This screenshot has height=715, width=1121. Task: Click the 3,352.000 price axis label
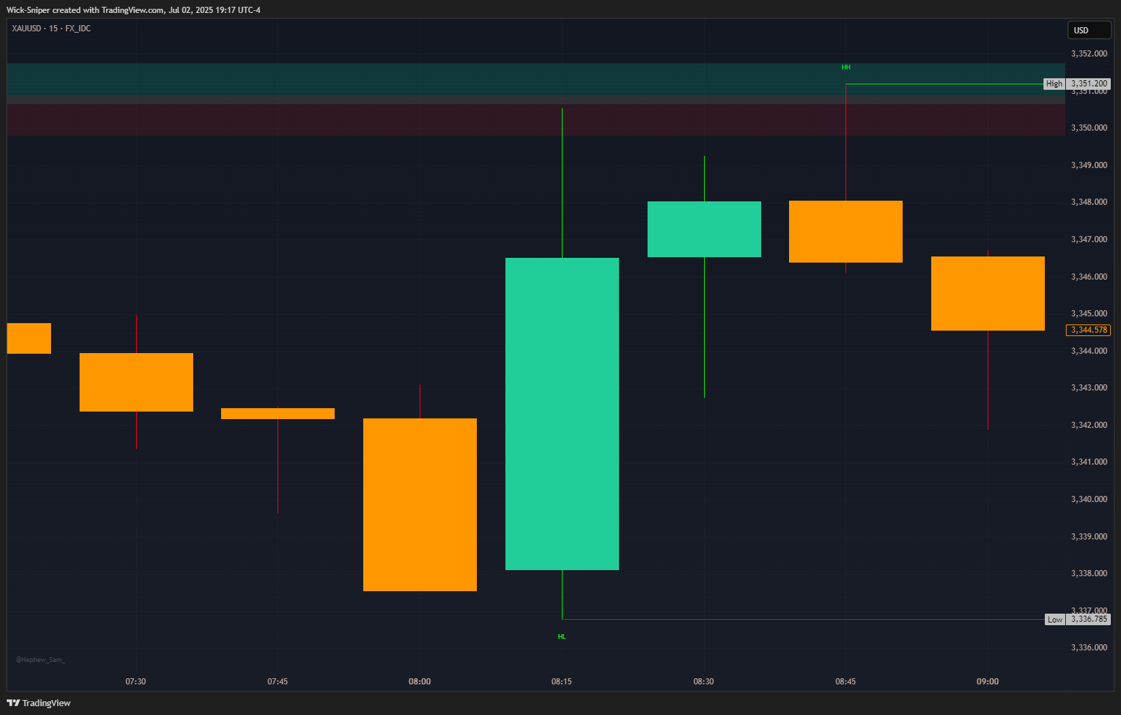tap(1089, 54)
